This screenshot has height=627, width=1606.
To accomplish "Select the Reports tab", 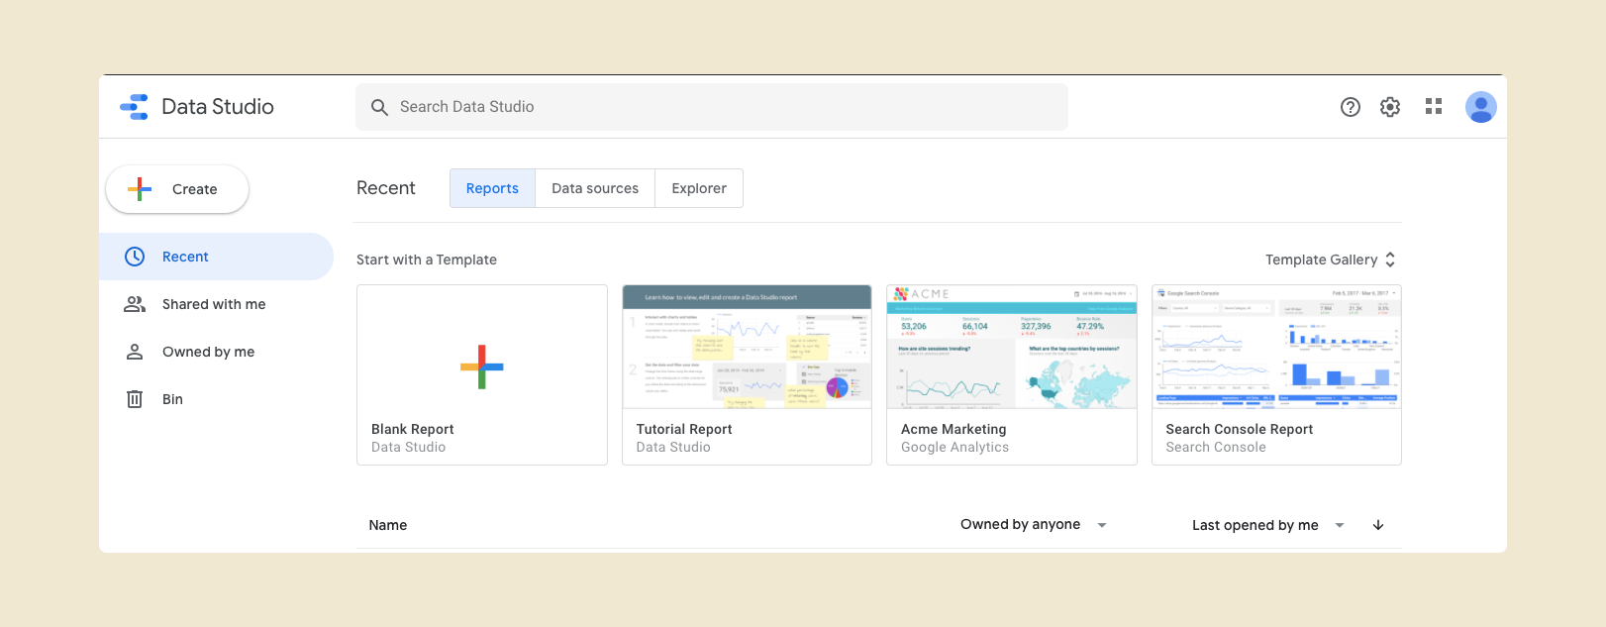I will (x=492, y=188).
